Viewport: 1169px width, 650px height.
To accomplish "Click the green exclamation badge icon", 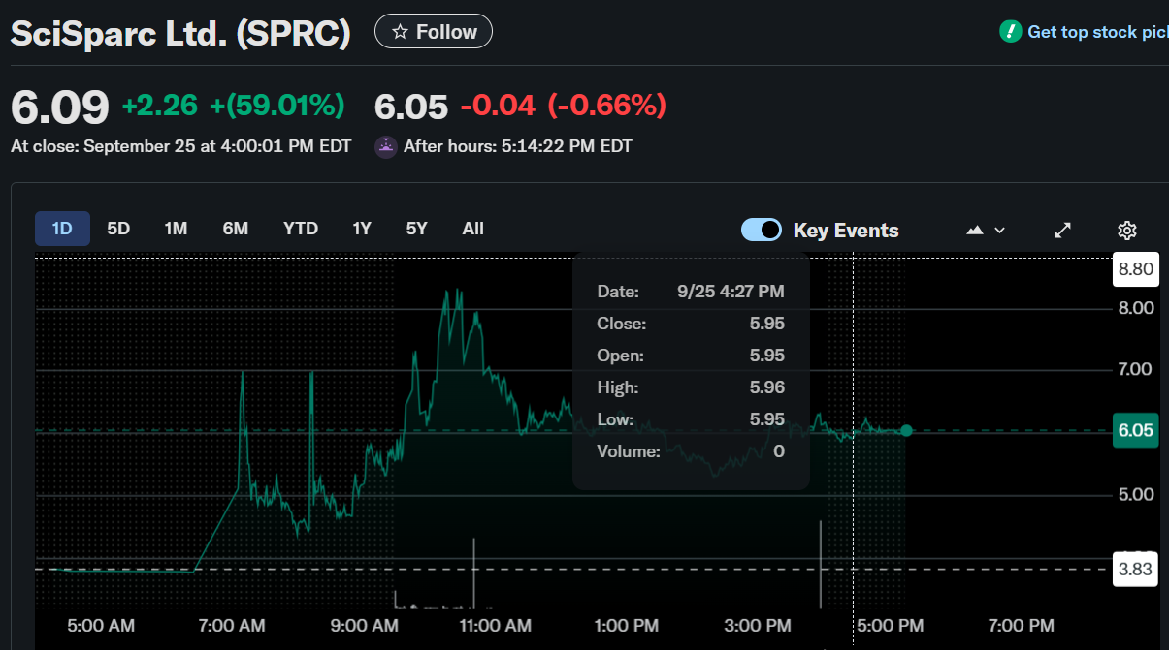I will 1010,32.
